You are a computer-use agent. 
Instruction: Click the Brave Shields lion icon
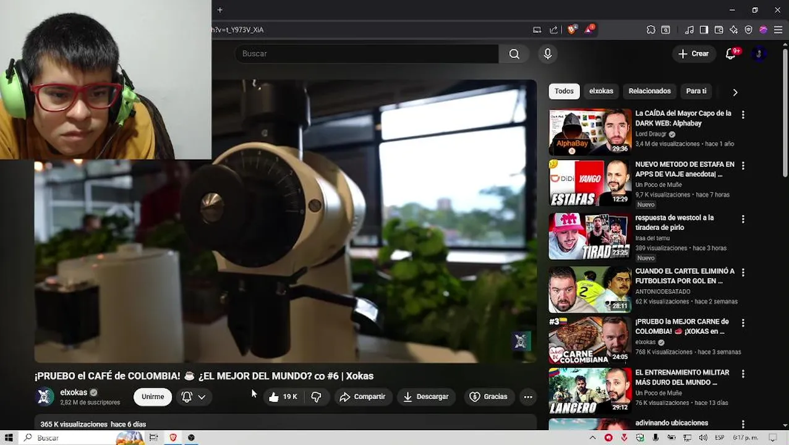[571, 30]
